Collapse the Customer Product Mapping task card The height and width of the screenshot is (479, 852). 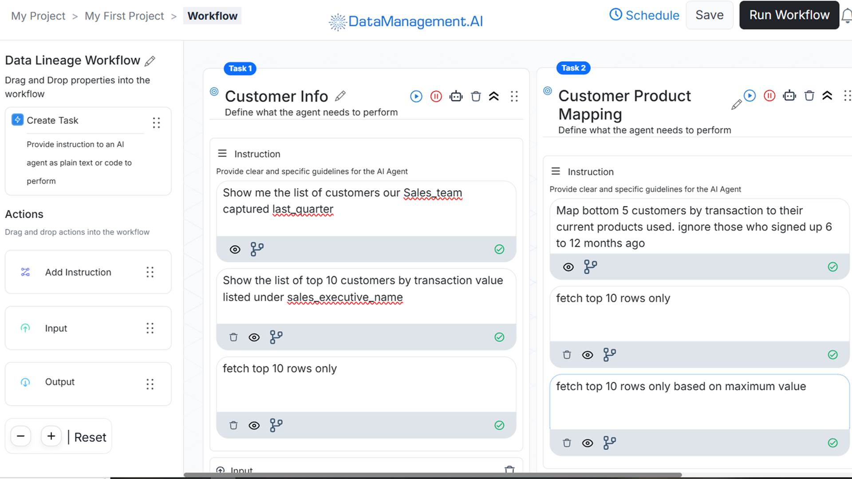[x=827, y=96]
